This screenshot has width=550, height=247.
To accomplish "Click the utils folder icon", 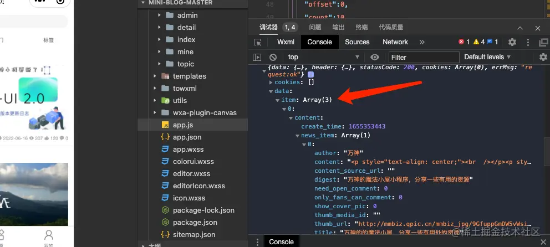I will pyautogui.click(x=165, y=101).
